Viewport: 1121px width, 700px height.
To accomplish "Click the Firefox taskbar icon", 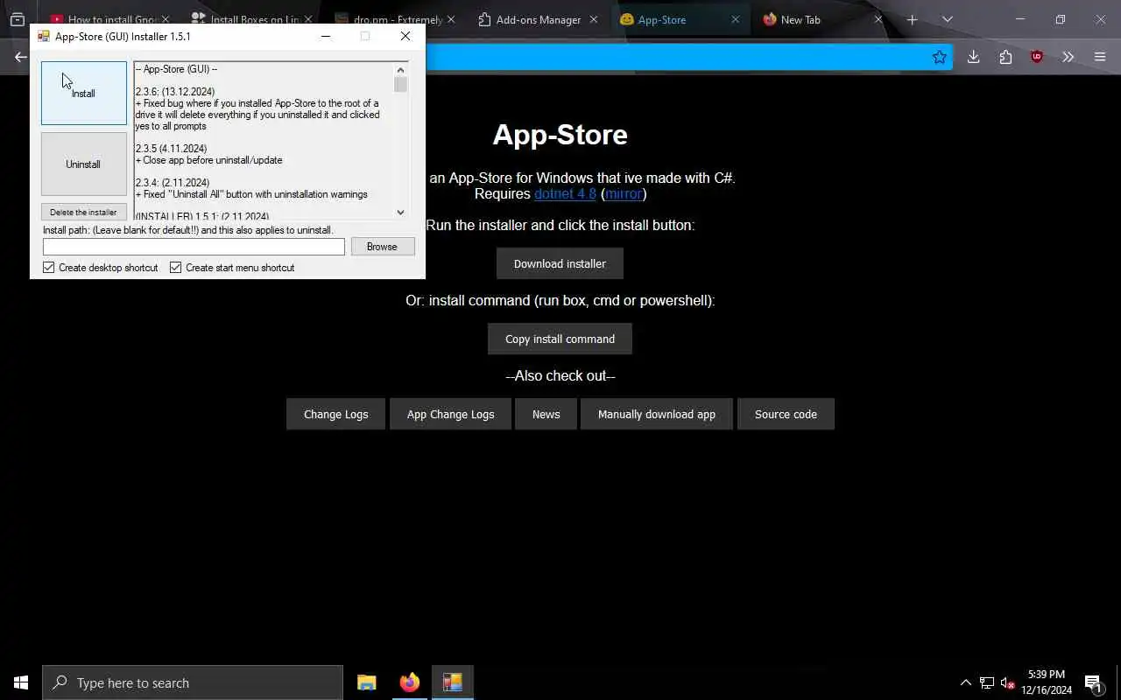I will [x=410, y=682].
